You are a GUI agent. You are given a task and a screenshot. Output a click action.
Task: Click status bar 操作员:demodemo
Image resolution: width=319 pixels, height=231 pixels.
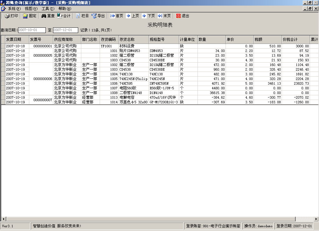click(x=258, y=226)
